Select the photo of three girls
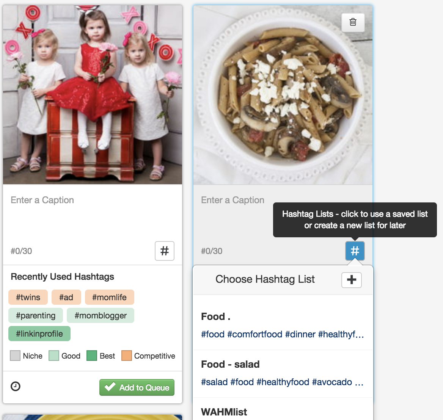Screen dimensions: 443x420 92,95
